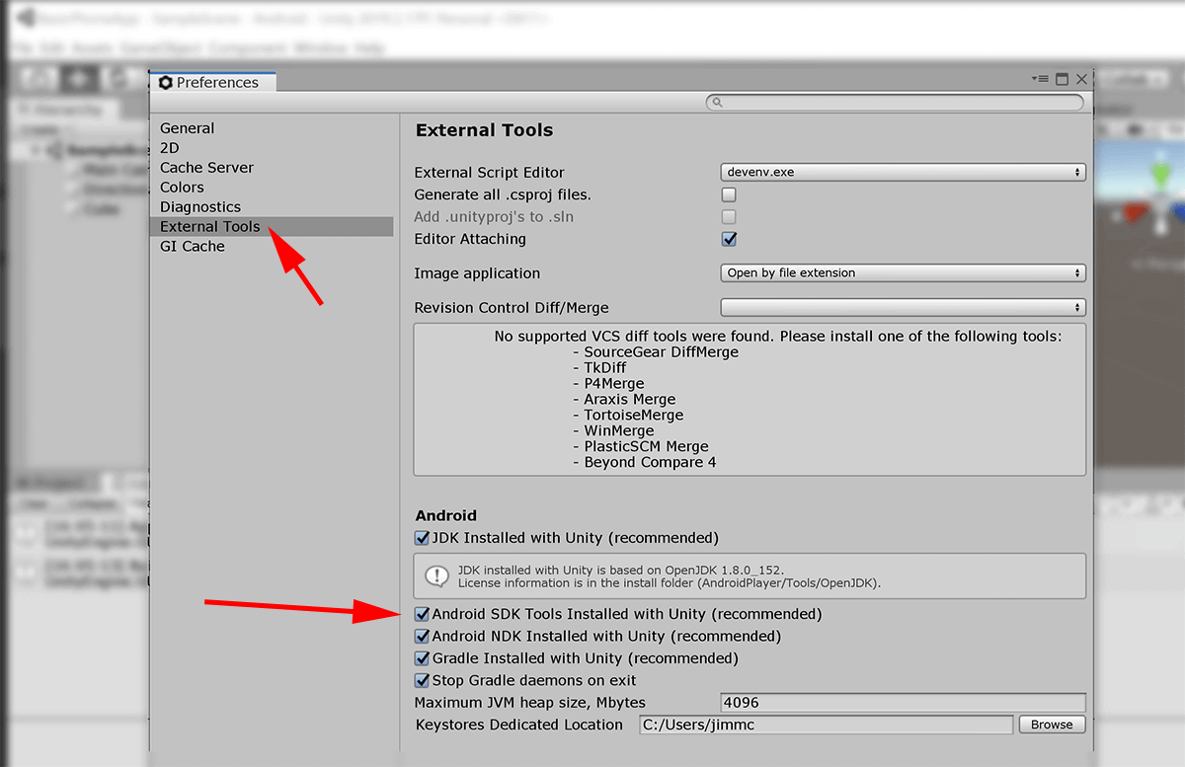Click the Beyond Compare 4 list entry
1185x767 pixels.
(x=644, y=463)
